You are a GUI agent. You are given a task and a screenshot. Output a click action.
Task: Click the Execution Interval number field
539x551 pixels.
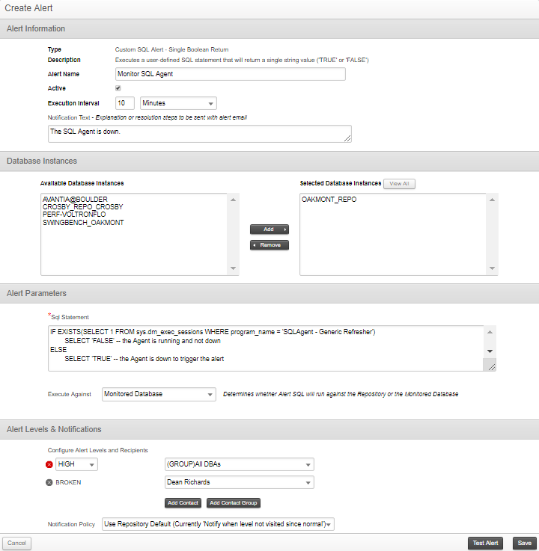click(x=125, y=103)
